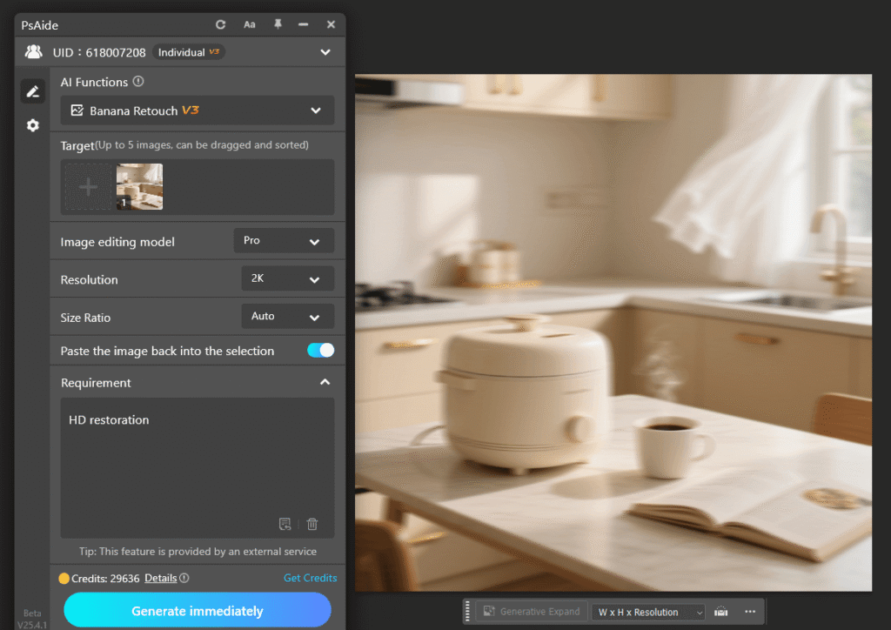Viewport: 891px width, 630px height.
Task: Select the edit pencil tab in the sidebar
Action: click(32, 90)
